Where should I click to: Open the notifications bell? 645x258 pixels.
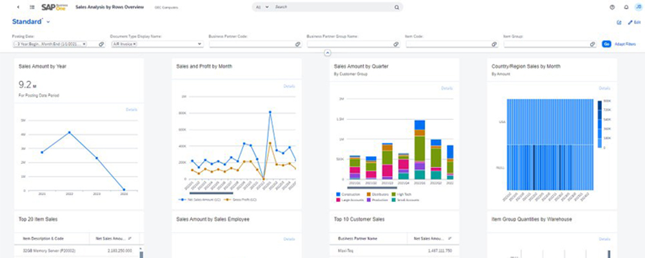pos(626,7)
